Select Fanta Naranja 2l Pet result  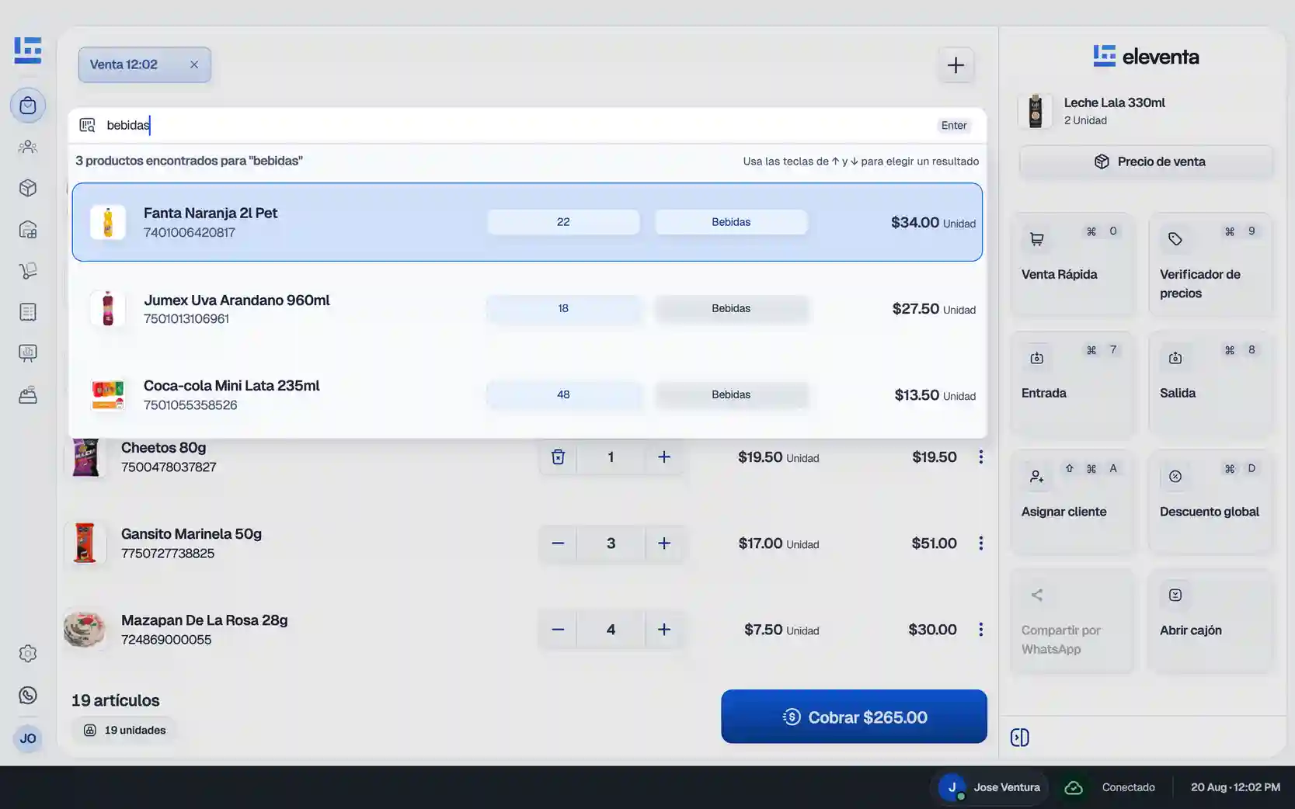point(527,222)
